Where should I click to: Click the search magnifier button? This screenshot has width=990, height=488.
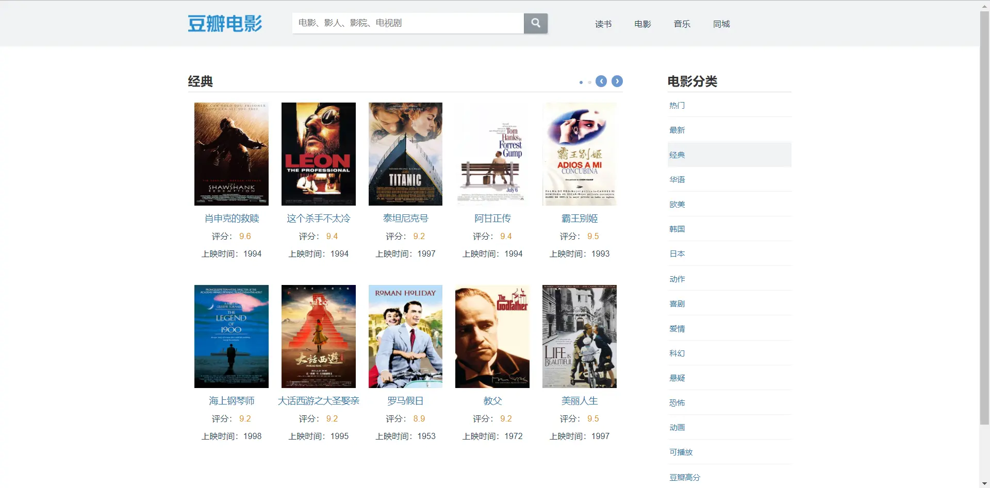tap(536, 23)
